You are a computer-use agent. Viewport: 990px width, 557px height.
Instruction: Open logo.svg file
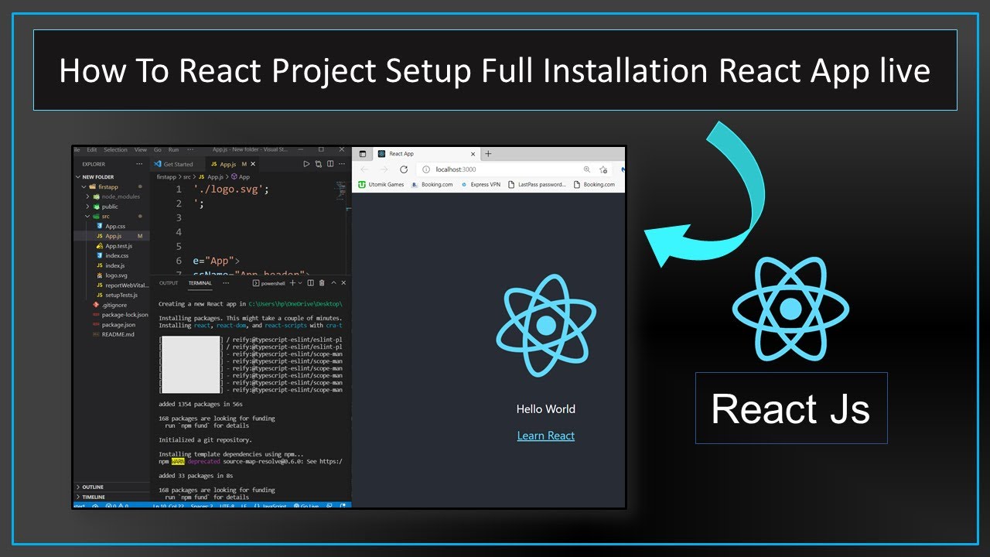[111, 275]
